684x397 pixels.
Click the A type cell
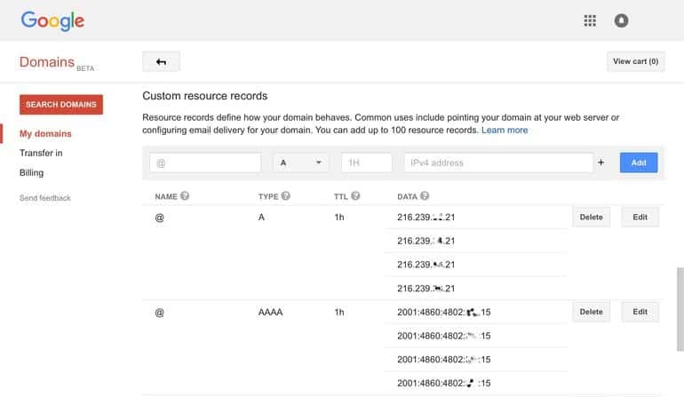coord(261,218)
